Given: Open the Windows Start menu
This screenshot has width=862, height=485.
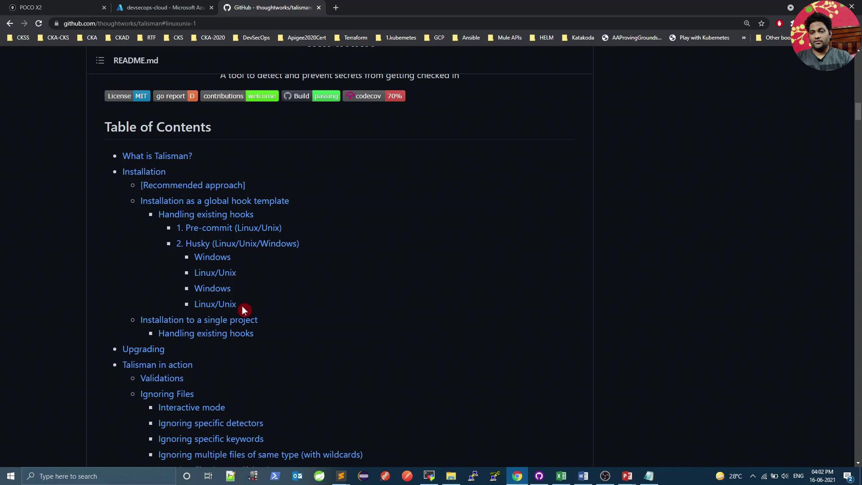Looking at the screenshot, I should point(11,476).
